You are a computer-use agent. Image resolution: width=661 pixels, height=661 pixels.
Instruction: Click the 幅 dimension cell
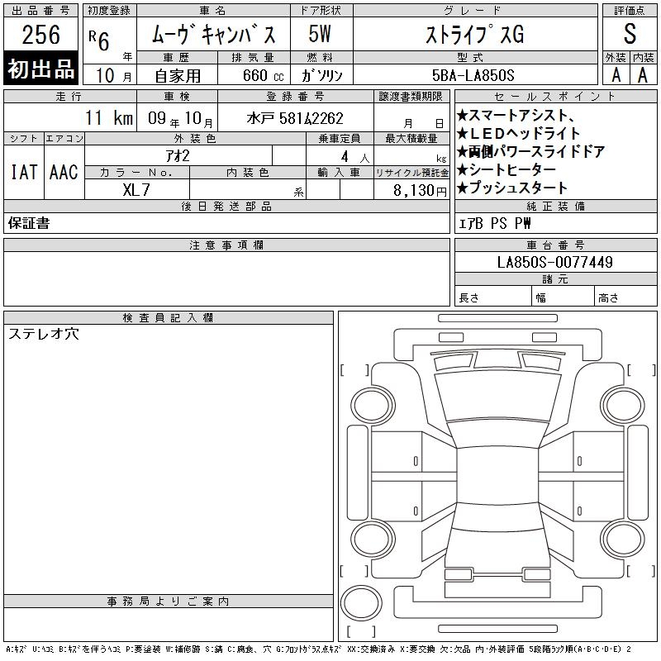[564, 296]
